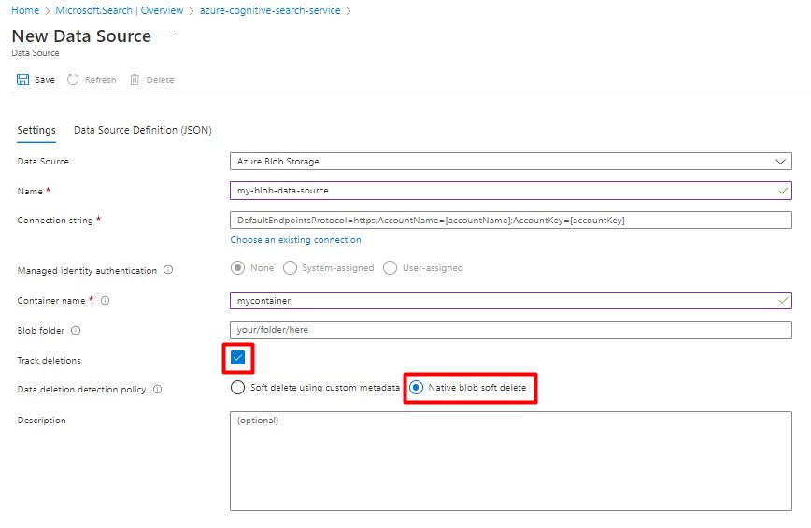Click info icon beside Data deletion detection policy
The image size is (811, 528).
pyautogui.click(x=157, y=390)
